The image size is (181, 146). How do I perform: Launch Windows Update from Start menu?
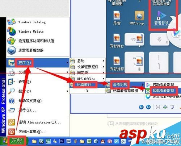[x=38, y=32]
